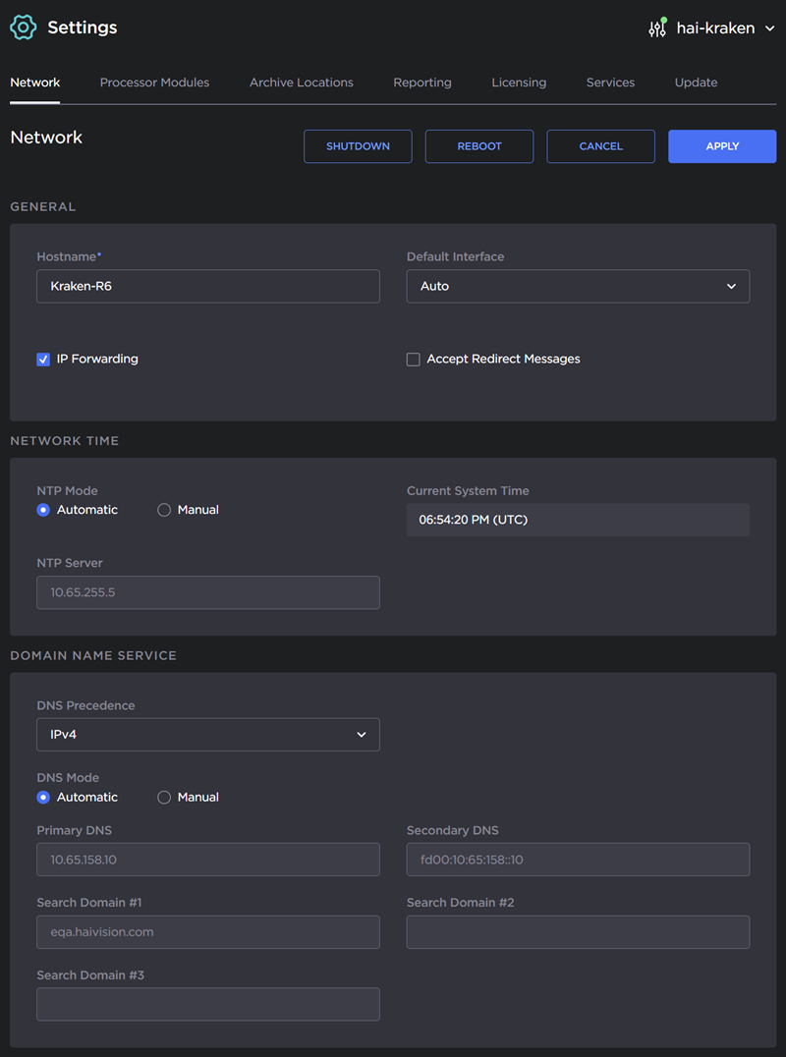Viewport: 786px width, 1057px height.
Task: Select Automatic NTP Mode radio button
Action: [x=43, y=510]
